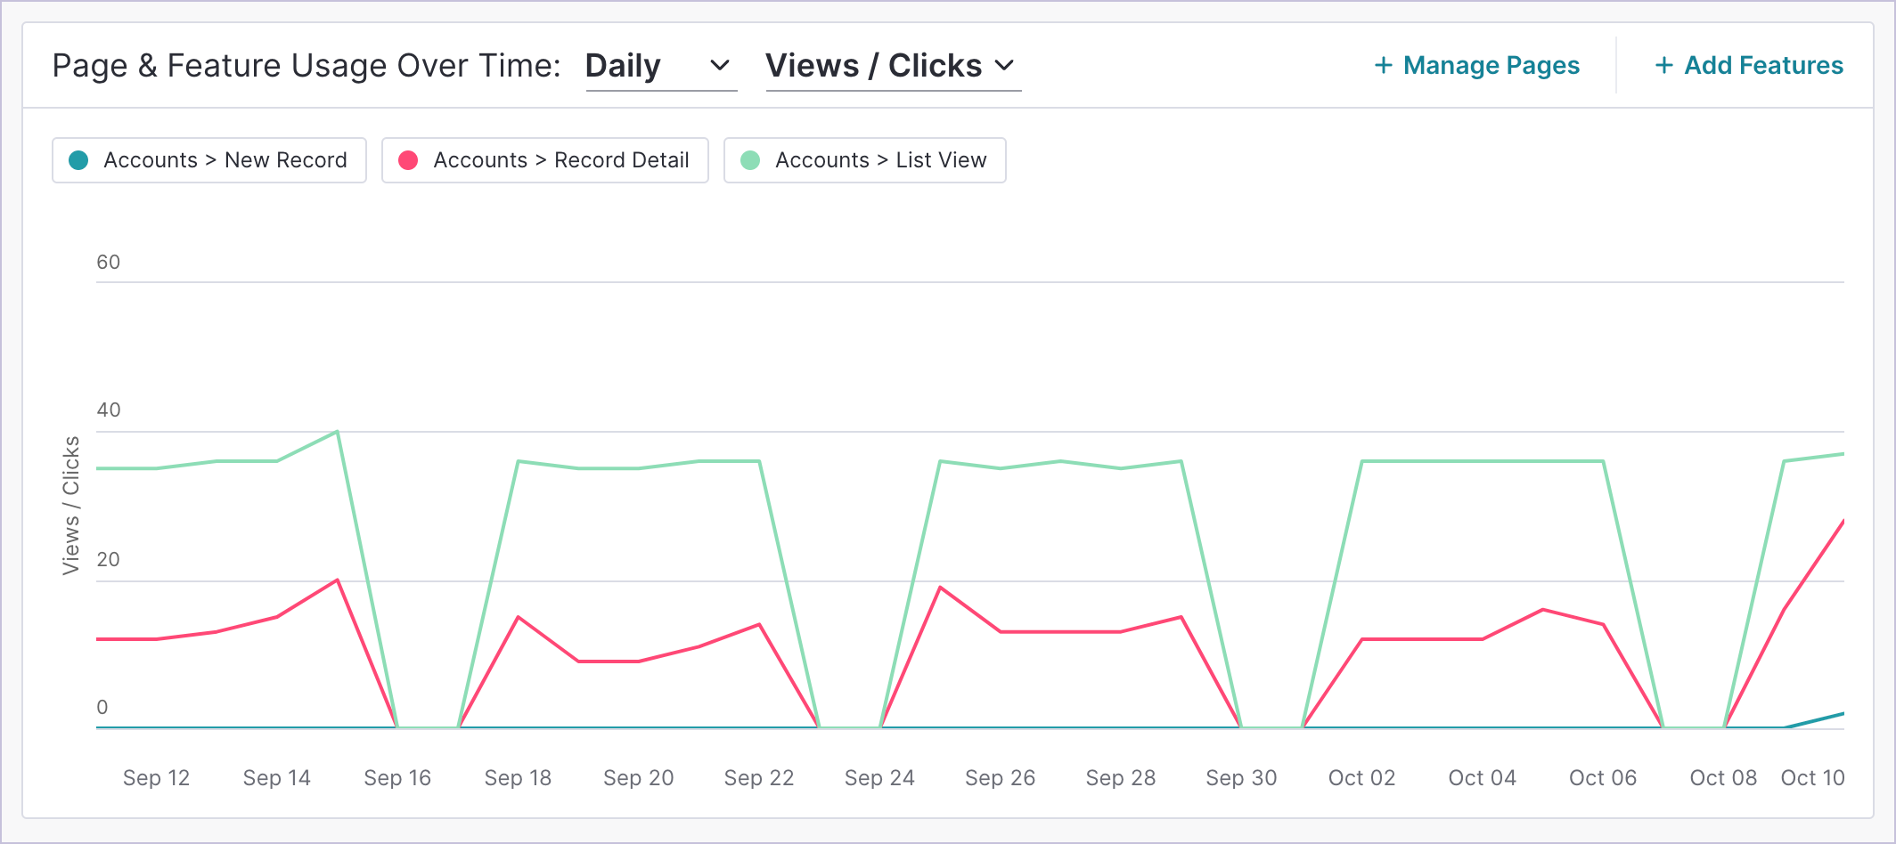Select the Sep 22 x-axis label
The image size is (1896, 844).
759,778
